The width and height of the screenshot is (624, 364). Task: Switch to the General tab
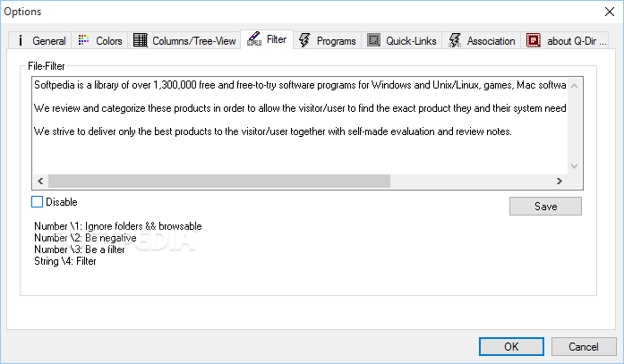(x=39, y=40)
